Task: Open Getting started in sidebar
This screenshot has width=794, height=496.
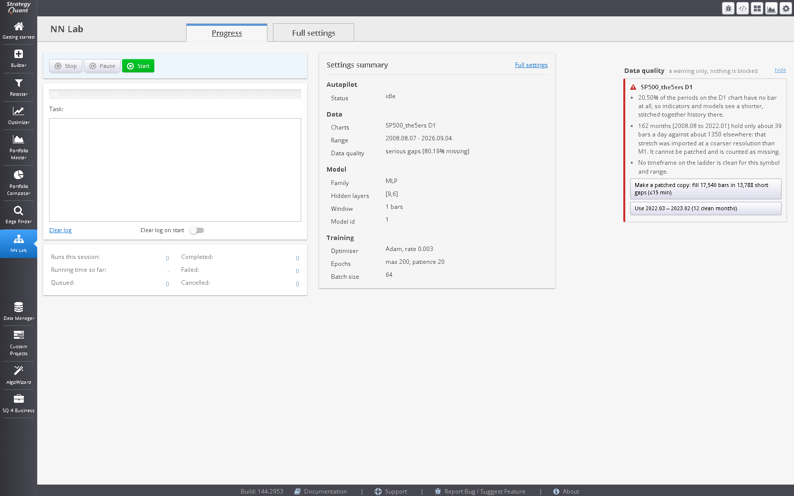Action: click(x=18, y=31)
